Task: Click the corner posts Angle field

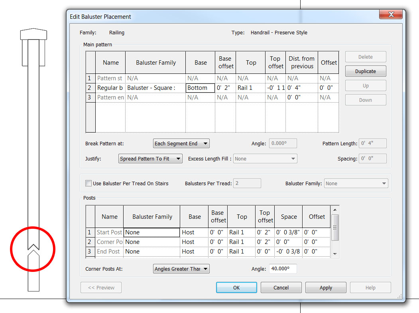Action: (283, 269)
